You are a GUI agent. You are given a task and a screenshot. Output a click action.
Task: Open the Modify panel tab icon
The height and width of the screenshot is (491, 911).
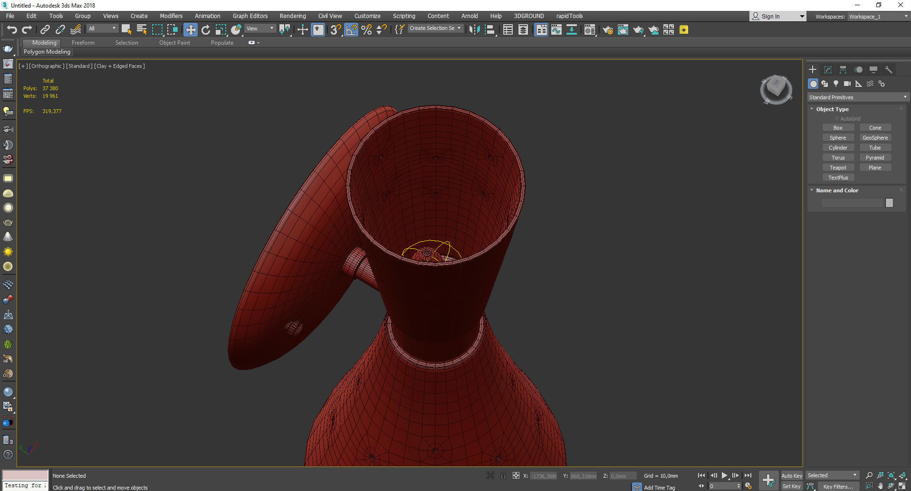[x=827, y=70]
